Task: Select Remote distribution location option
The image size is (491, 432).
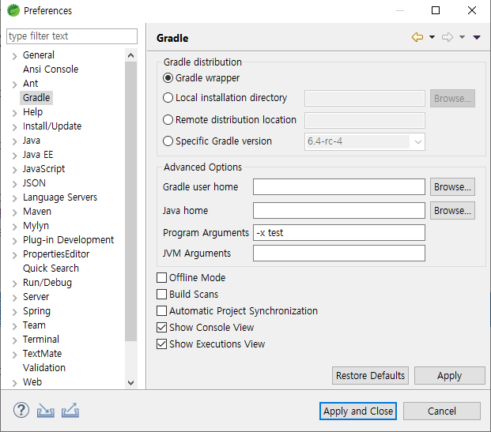Action: coord(168,120)
